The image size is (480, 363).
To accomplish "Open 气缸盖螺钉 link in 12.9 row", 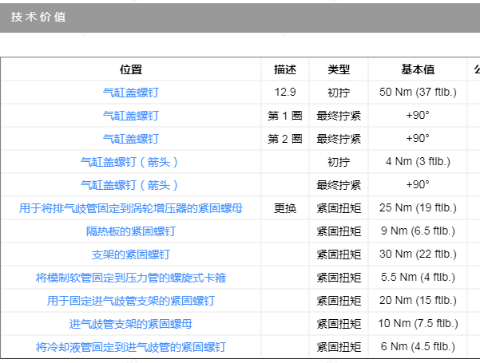I will (x=131, y=93).
